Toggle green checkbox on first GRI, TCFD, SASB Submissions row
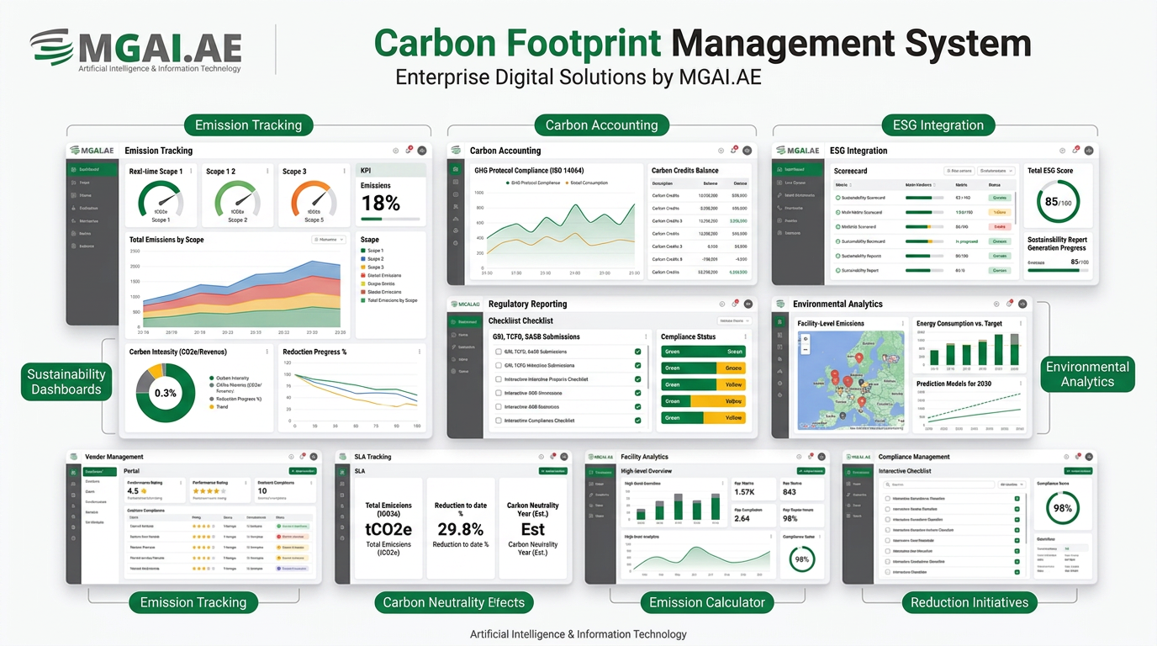This screenshot has width=1157, height=646. pos(637,352)
